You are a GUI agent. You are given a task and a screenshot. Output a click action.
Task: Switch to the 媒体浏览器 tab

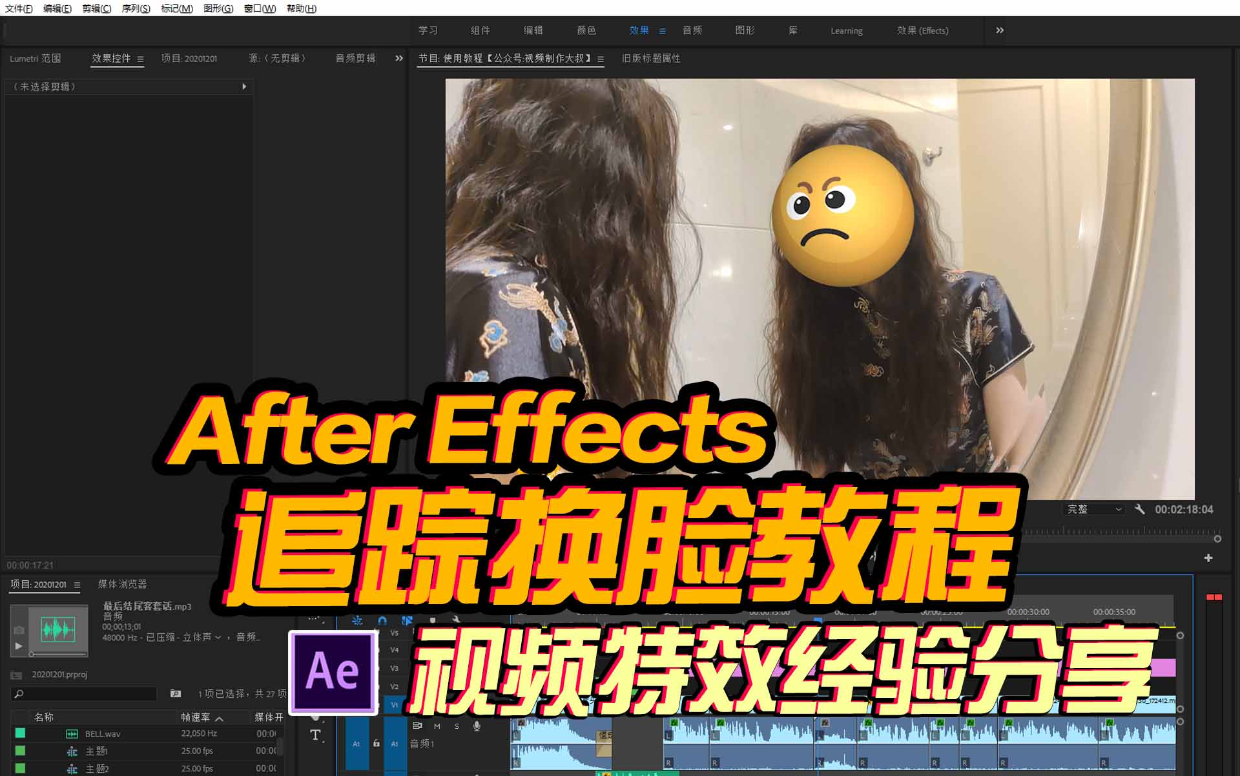point(122,584)
